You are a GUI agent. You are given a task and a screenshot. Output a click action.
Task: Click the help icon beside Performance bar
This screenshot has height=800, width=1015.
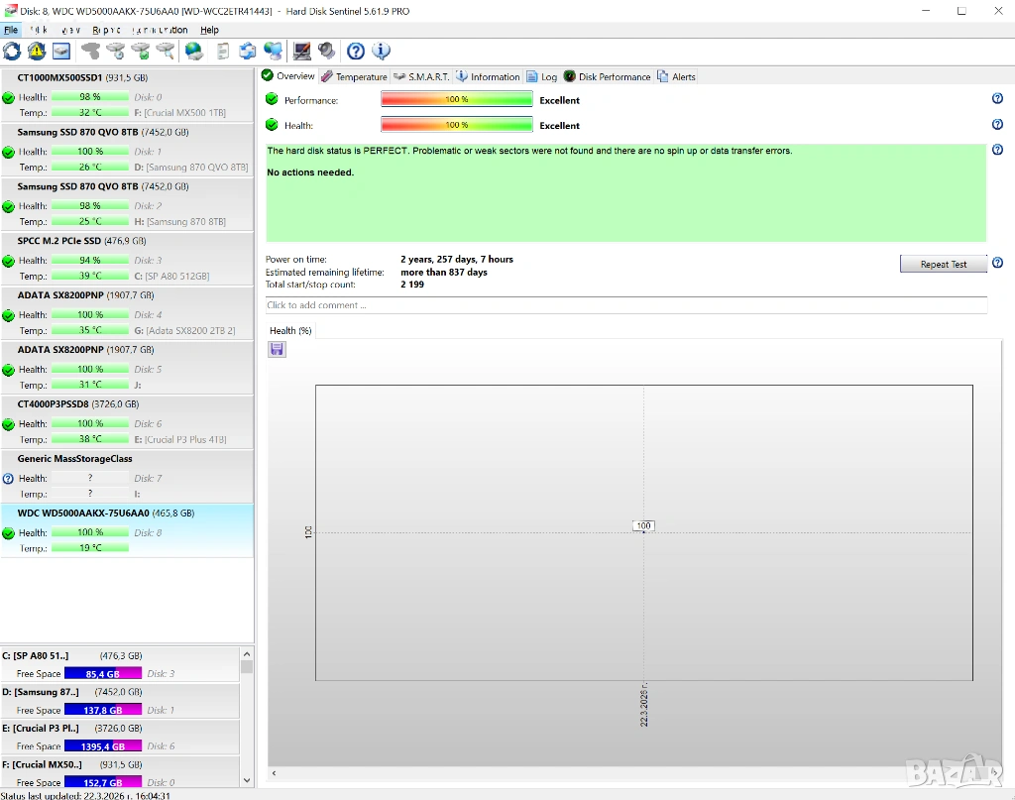[997, 99]
